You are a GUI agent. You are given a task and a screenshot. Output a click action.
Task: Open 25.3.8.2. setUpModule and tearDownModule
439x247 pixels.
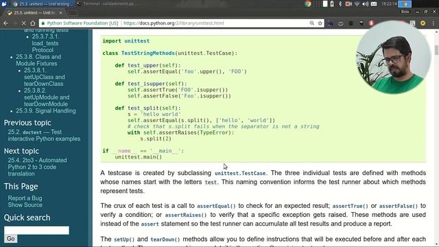click(47, 97)
